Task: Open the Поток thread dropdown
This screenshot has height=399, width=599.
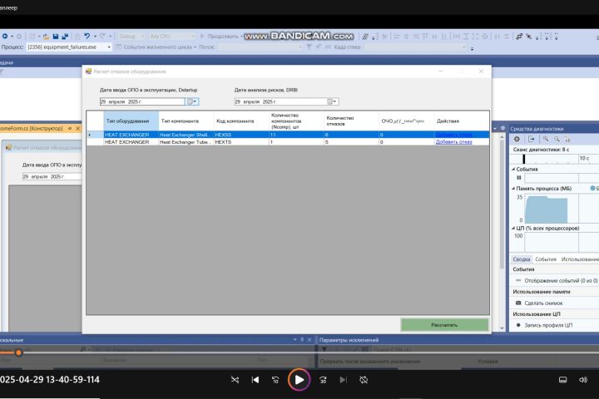Action: (x=260, y=47)
